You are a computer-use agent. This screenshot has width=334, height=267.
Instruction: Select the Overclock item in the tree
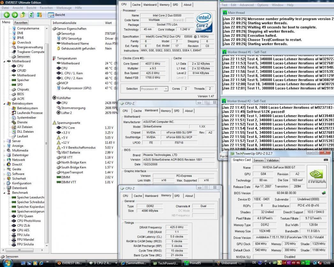24,42
